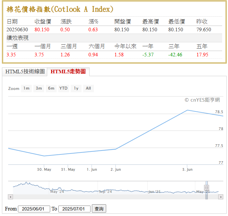Screen dimensions: 228x216
Task: Click the six-month performance 0.94
Action: 93,55
